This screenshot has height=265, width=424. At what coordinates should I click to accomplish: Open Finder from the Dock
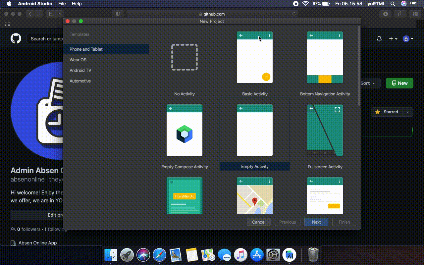point(111,255)
